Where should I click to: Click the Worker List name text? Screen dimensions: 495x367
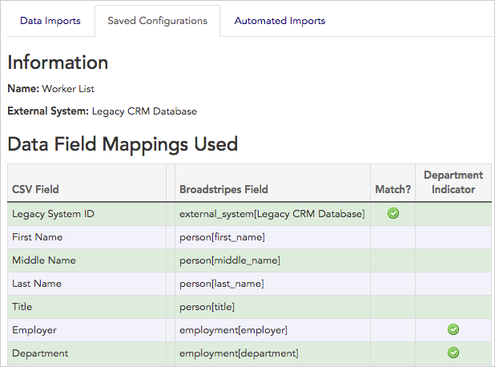tap(70, 88)
